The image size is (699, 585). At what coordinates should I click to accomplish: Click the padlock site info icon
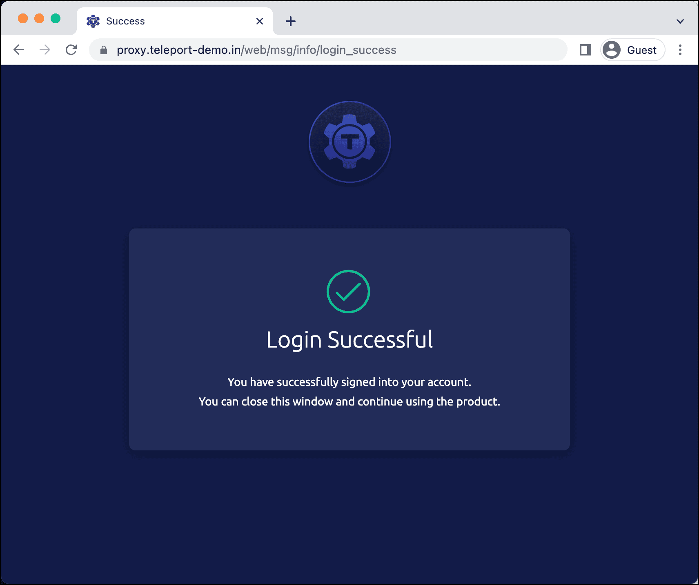(x=104, y=50)
